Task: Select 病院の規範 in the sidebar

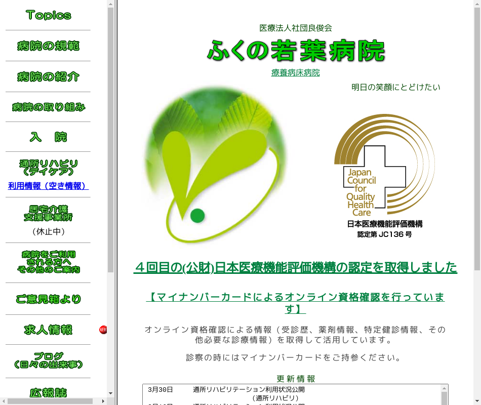Action: (x=48, y=46)
